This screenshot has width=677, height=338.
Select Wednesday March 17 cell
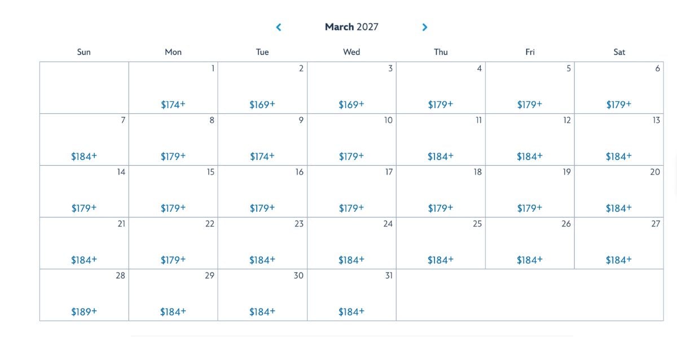coord(351,192)
